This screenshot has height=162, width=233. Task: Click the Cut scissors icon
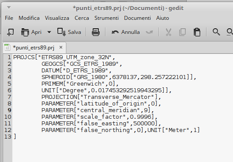pos(169,32)
